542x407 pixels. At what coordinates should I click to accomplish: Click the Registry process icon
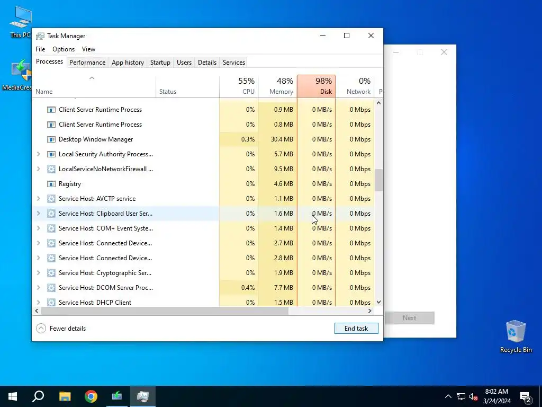51,184
